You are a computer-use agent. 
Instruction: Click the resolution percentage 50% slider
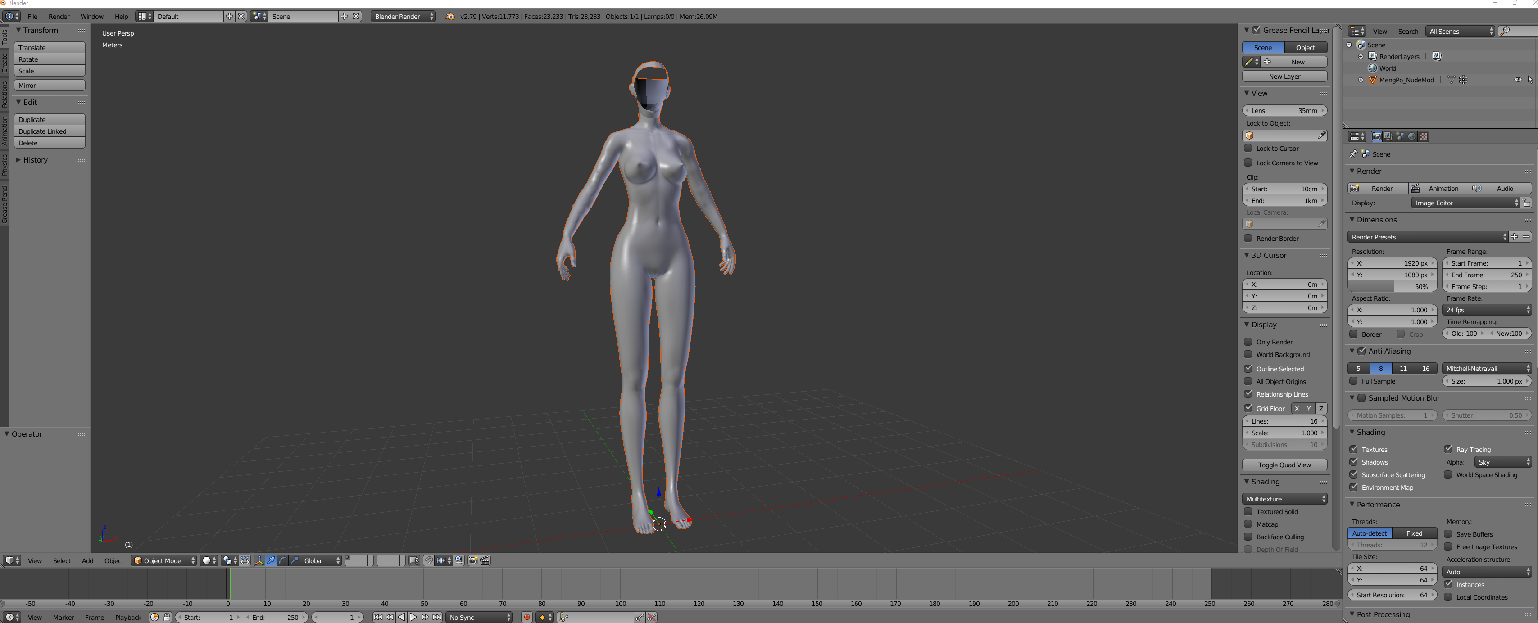1392,286
